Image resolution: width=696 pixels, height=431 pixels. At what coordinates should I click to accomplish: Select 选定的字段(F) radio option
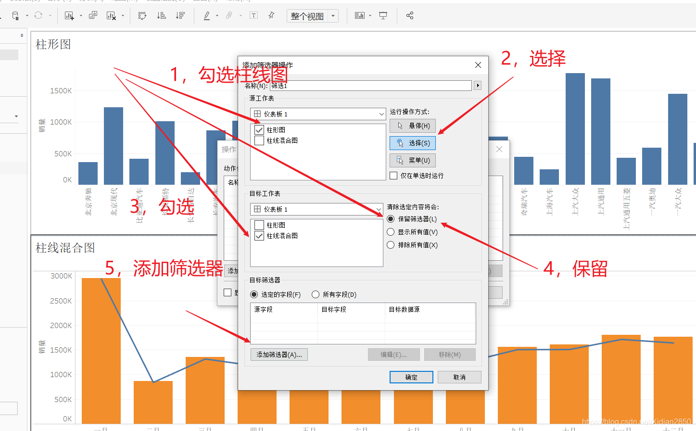click(254, 294)
